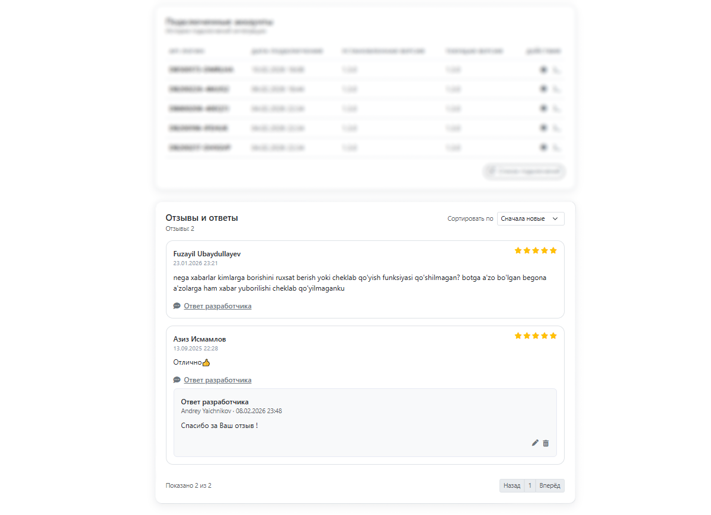Click the "Показано 2 из 2" counter text
The width and height of the screenshot is (711, 515).
pyautogui.click(x=188, y=485)
